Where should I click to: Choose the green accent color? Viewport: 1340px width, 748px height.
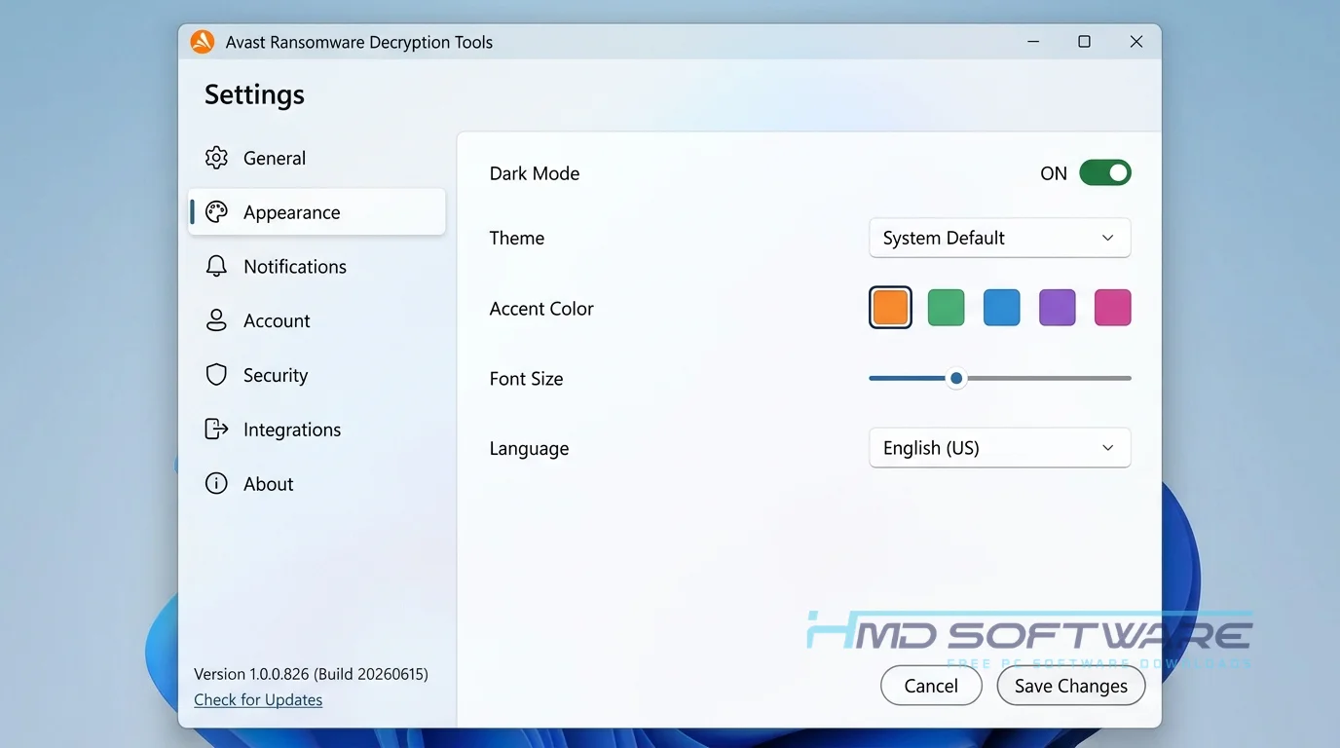tap(946, 308)
